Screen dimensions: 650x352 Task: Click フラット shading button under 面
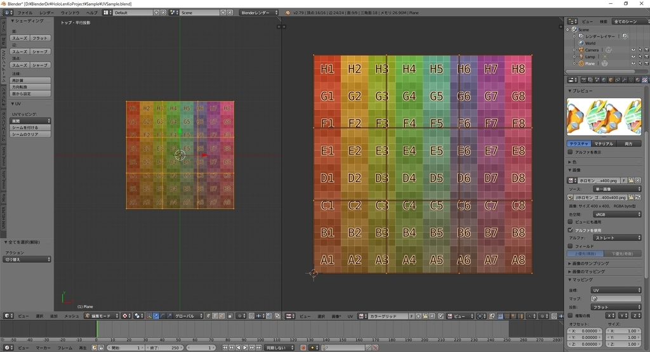point(40,38)
